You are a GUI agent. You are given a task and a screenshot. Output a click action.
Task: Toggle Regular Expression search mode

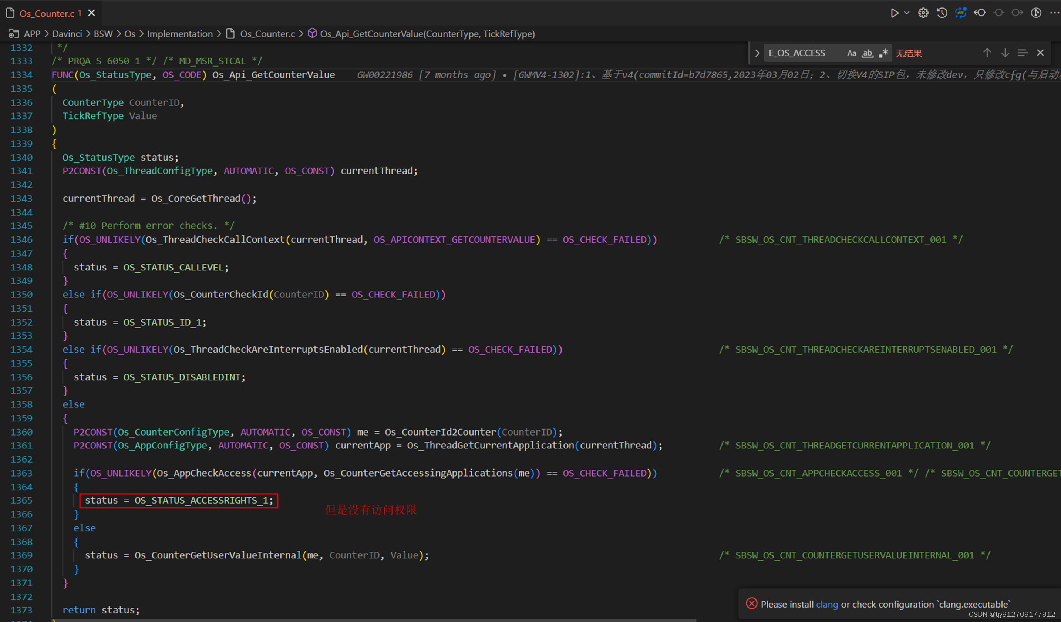(x=884, y=53)
